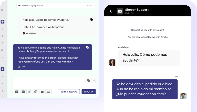The image size is (197, 112).
Task: Send message with the Reply button
Action: [x=88, y=92]
